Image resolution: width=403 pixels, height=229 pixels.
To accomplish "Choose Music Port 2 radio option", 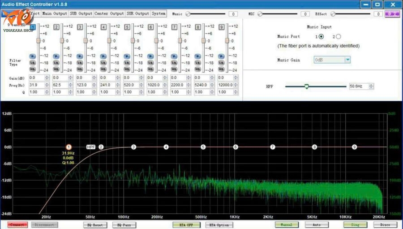I will tap(338, 37).
